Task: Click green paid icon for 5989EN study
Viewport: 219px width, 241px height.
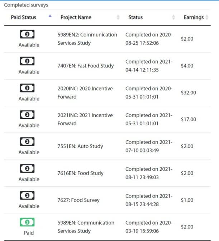Action: (27, 222)
